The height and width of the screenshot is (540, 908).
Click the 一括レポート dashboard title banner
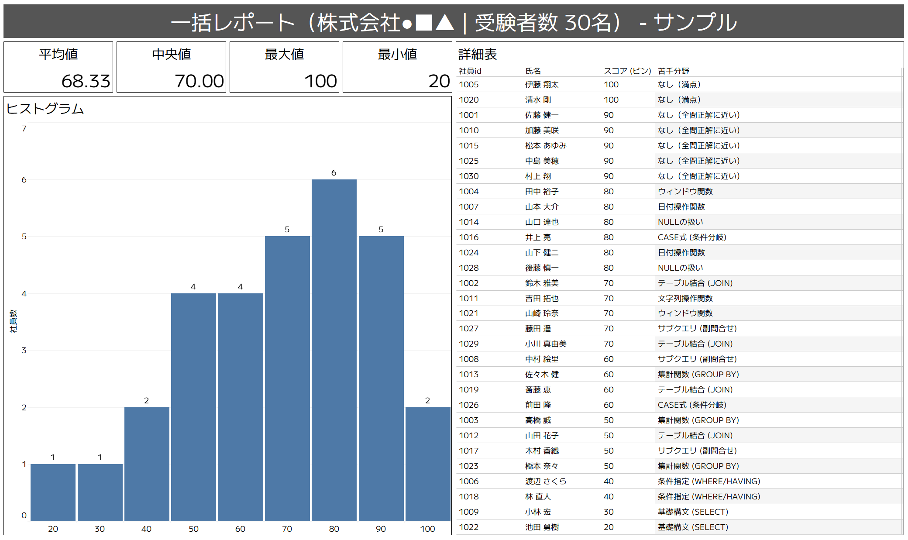pyautogui.click(x=454, y=22)
